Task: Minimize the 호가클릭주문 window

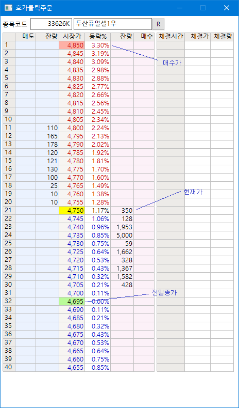Action: [x=179, y=8]
